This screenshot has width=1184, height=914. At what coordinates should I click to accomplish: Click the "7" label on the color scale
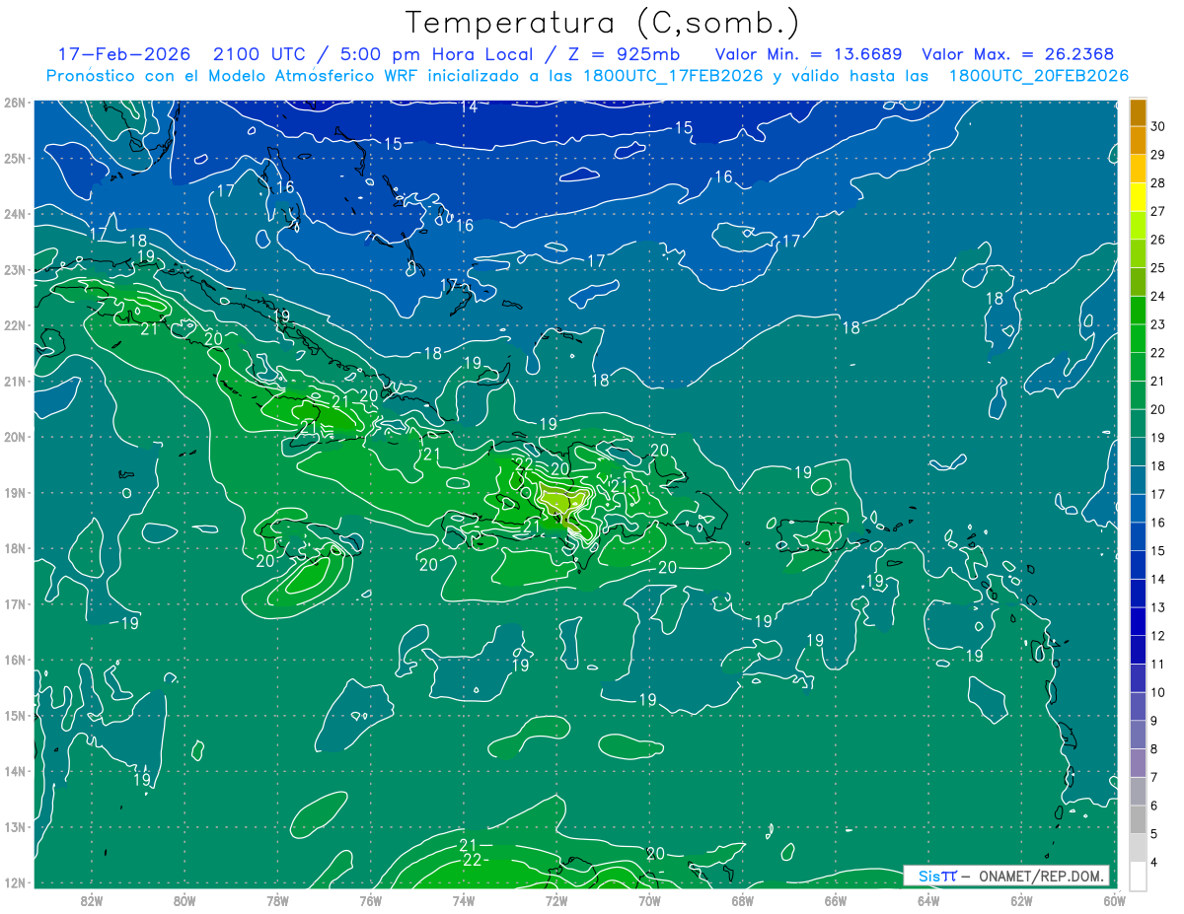(1155, 777)
